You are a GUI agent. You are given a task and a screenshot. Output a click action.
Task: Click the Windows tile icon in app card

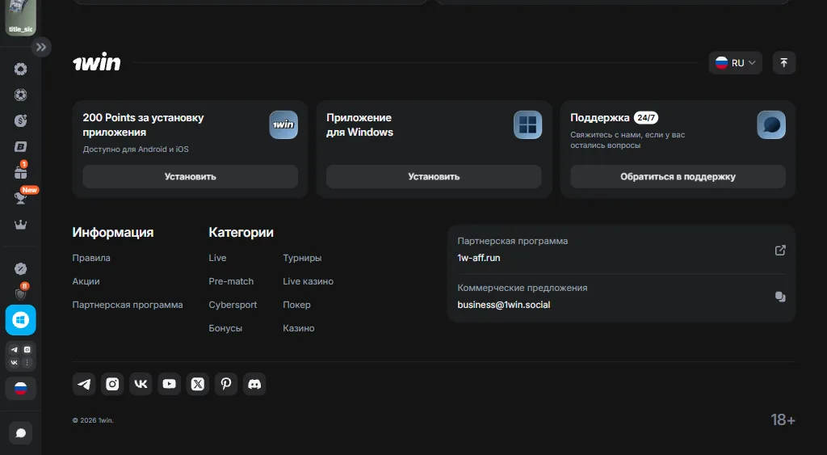[527, 124]
